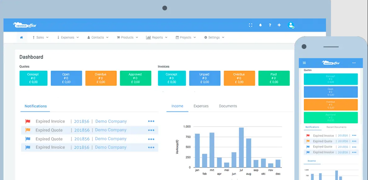Open the notifications bell icon

pyautogui.click(x=260, y=25)
